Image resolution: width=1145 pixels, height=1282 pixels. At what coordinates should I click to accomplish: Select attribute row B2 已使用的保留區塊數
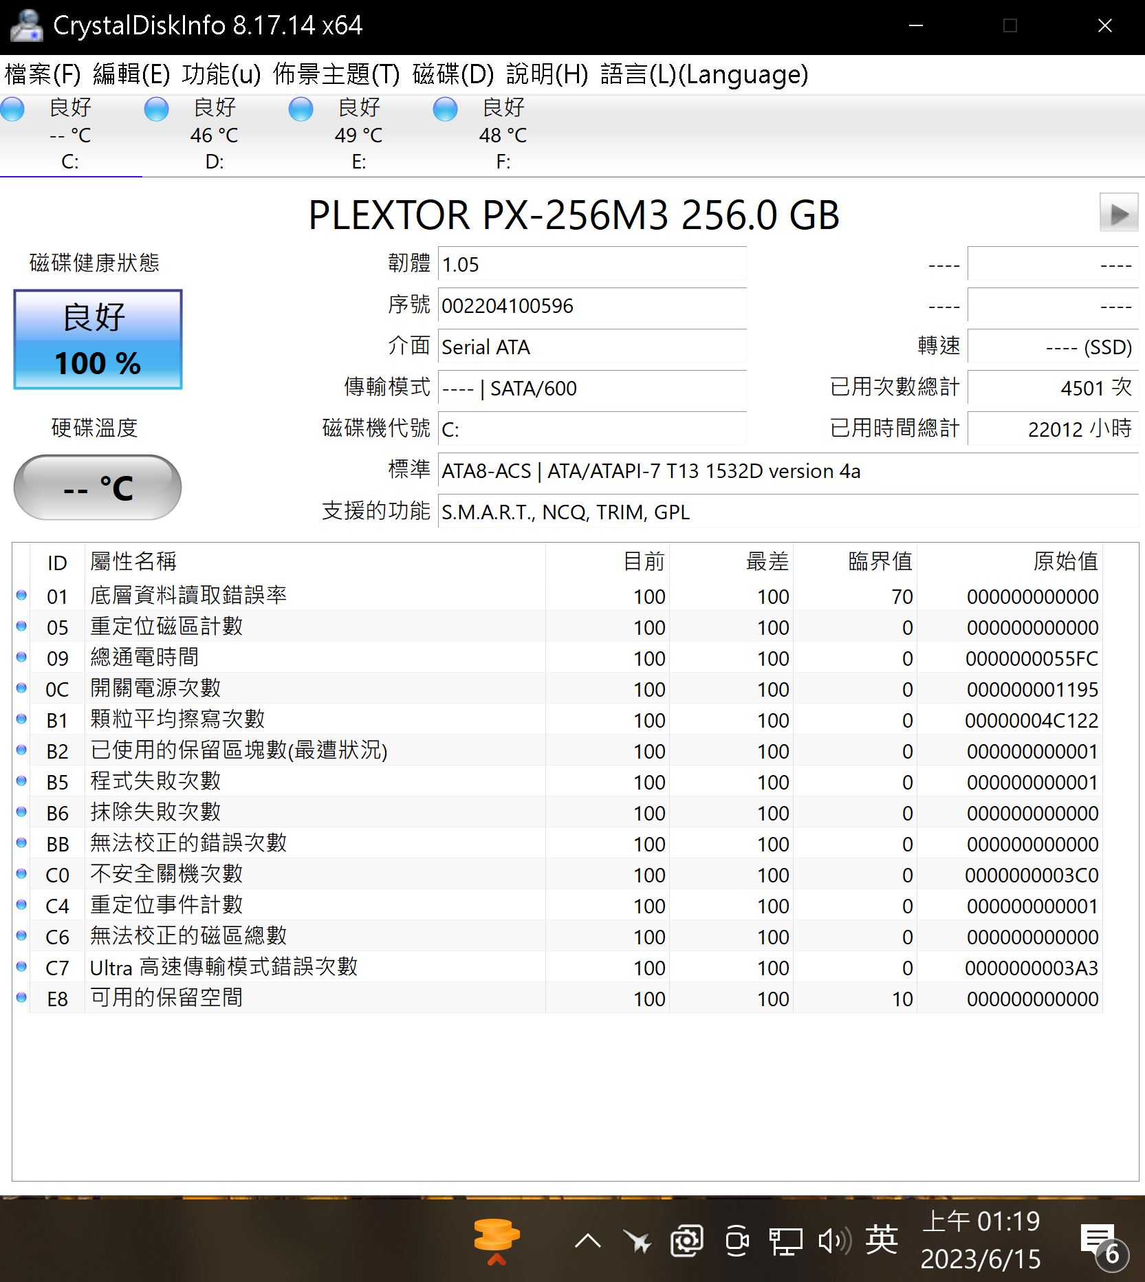558,750
